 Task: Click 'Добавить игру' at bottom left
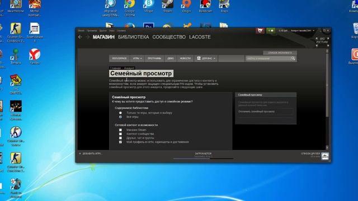point(92,154)
